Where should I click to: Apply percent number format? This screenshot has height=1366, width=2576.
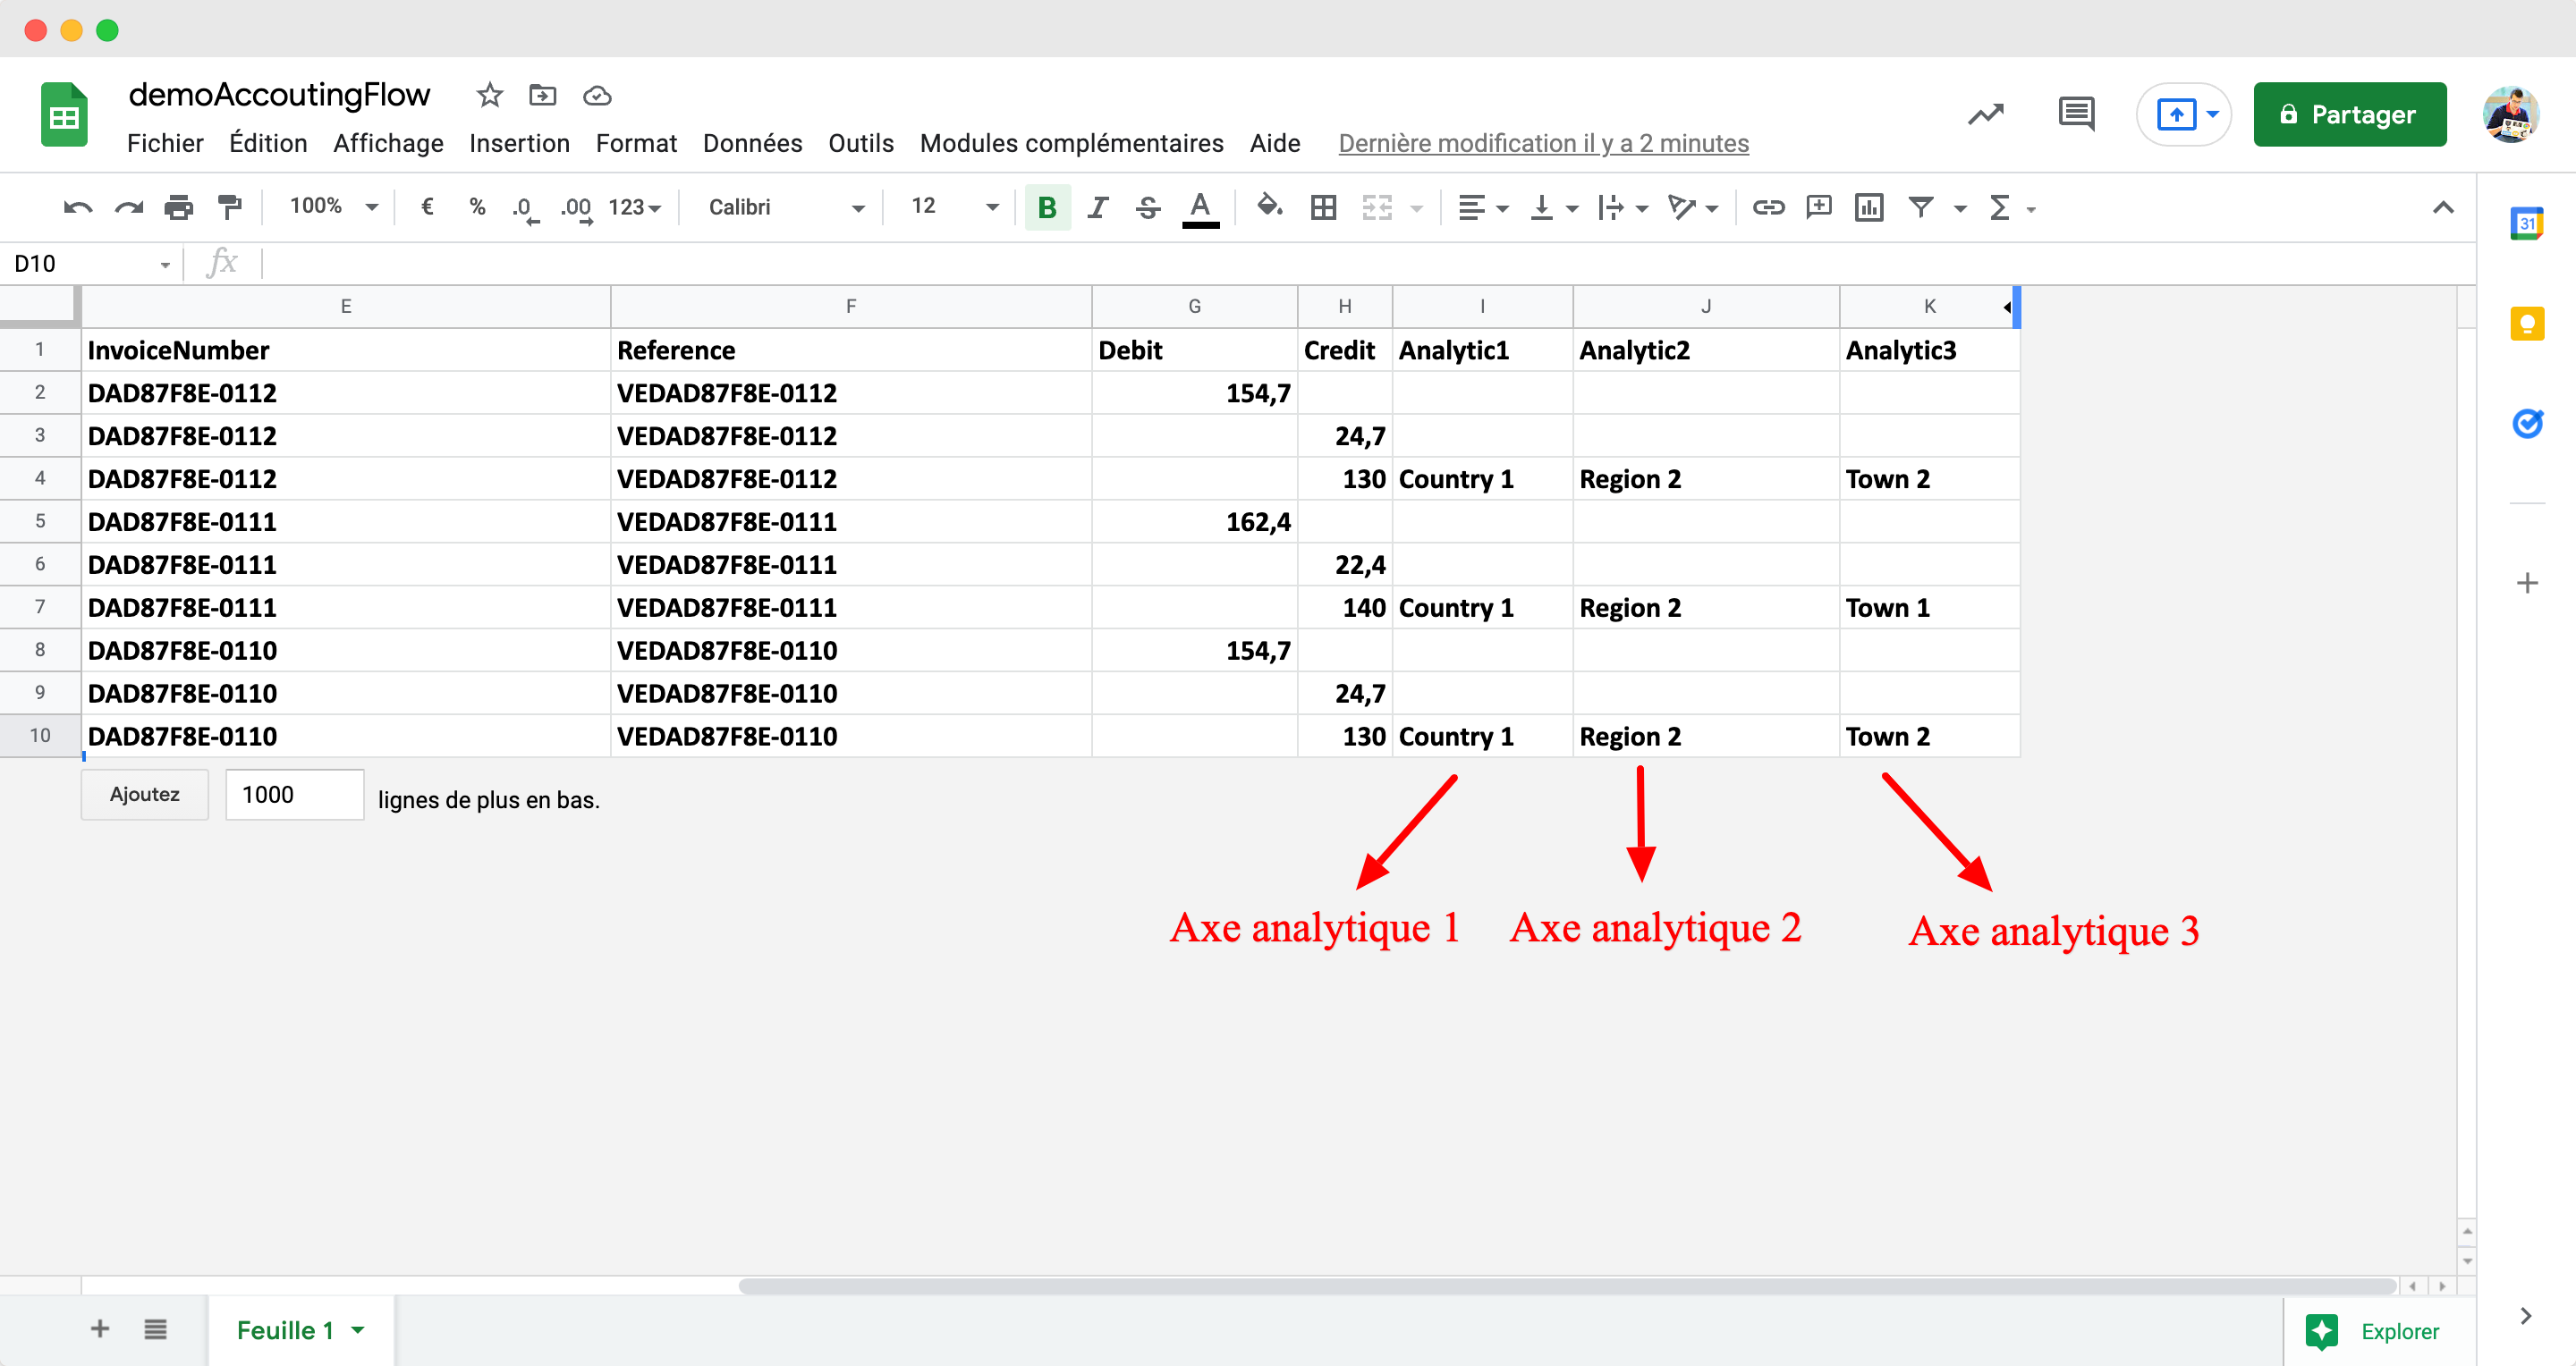[x=477, y=207]
